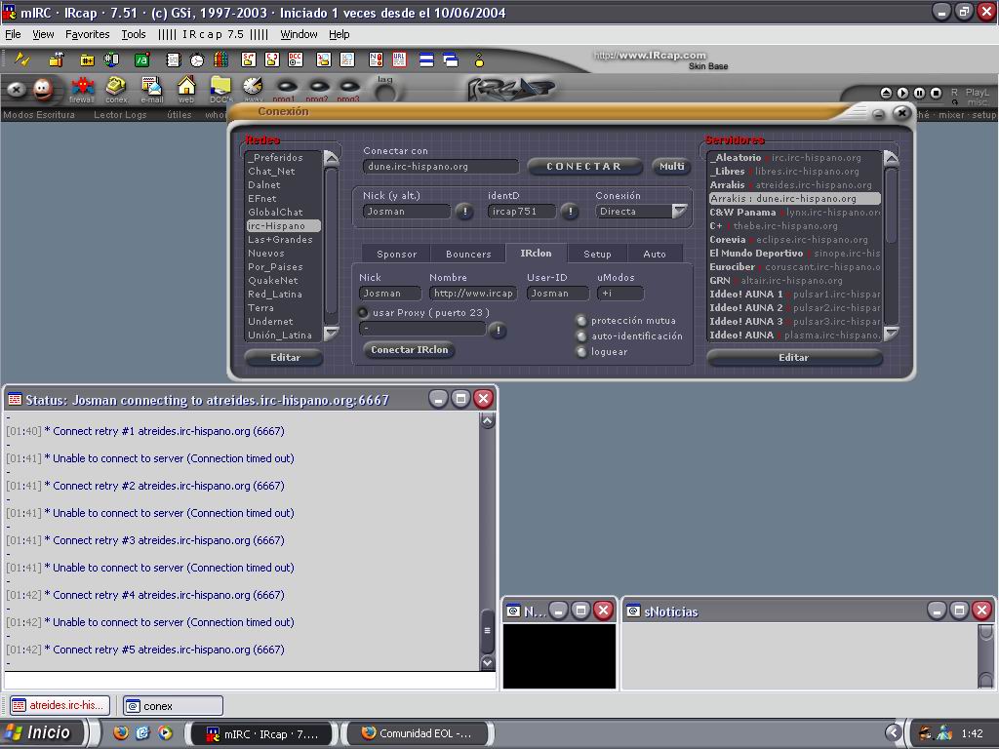Open the Tools menu
Viewport: 999px width, 749px height.
click(134, 34)
